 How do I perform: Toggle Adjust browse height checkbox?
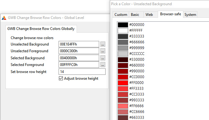point(61,78)
